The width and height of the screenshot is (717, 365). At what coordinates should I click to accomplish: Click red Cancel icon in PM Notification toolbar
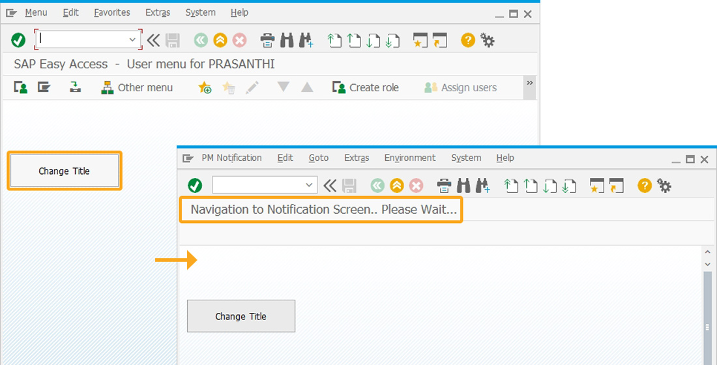tap(416, 185)
